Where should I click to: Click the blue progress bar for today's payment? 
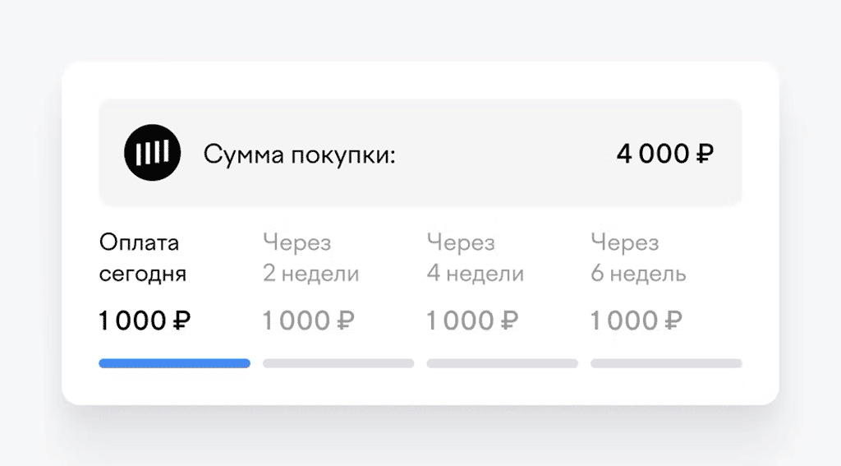pyautogui.click(x=174, y=363)
